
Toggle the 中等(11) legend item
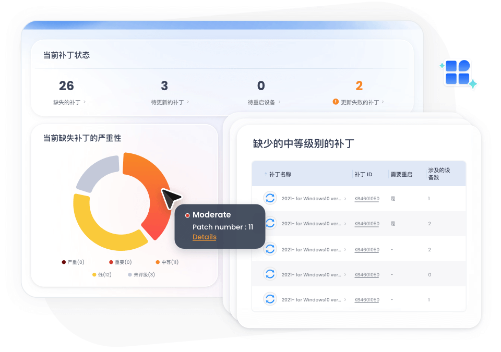coord(166,262)
